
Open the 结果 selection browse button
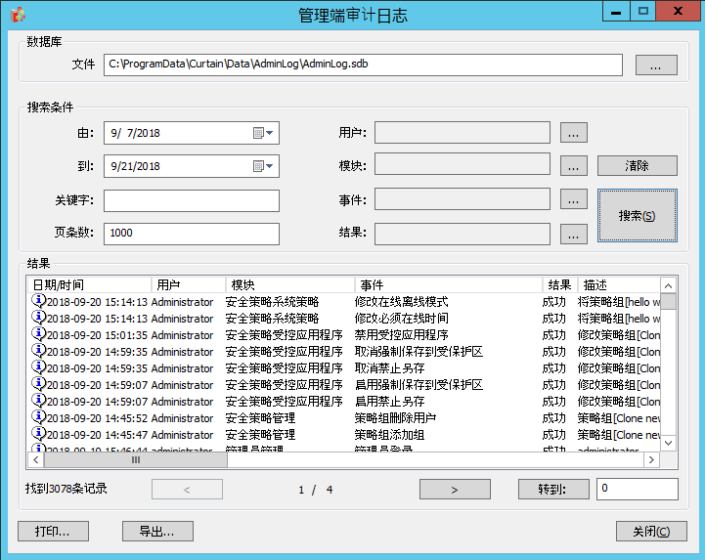click(x=573, y=234)
